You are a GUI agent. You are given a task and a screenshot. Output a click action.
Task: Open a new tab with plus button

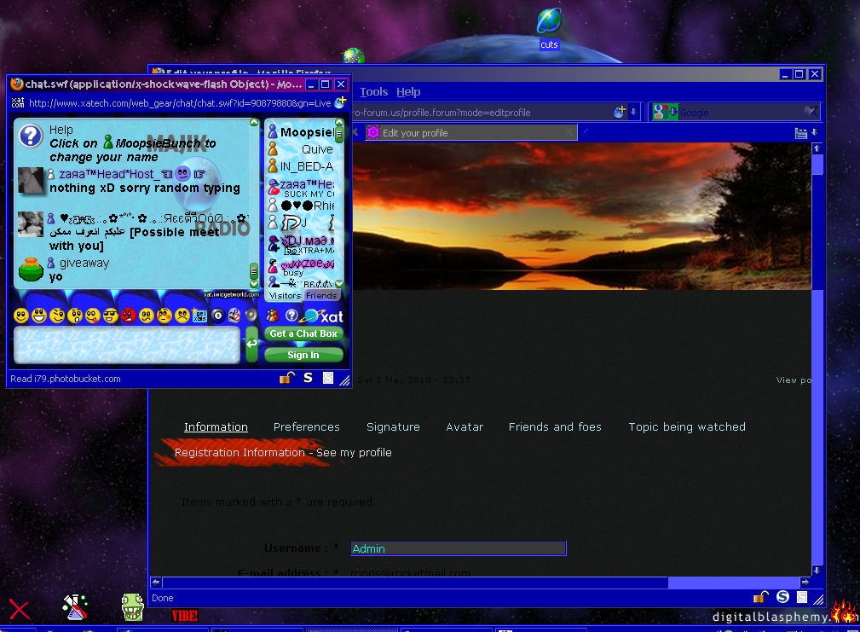pos(586,132)
